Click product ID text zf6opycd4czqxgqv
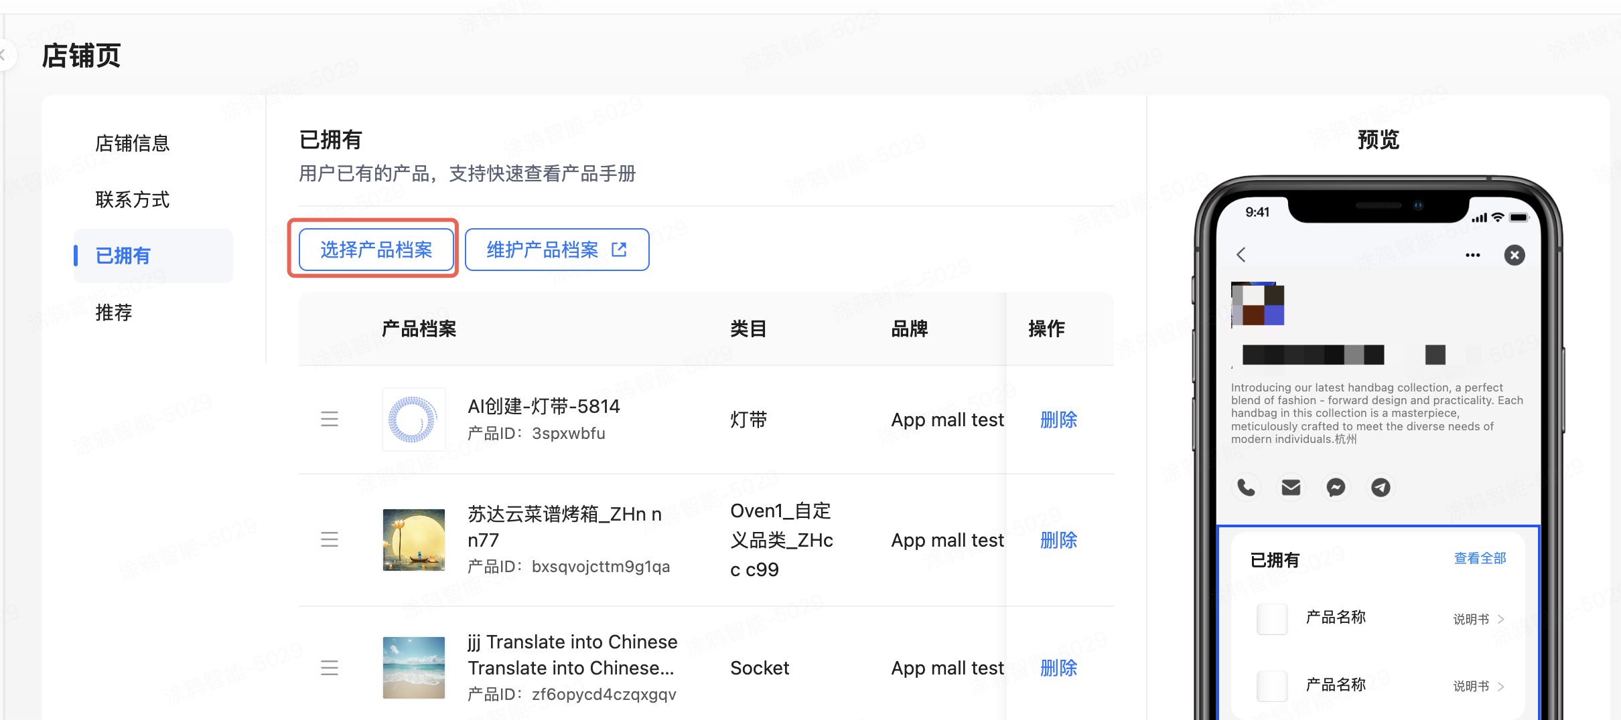1621x720 pixels. click(x=604, y=695)
